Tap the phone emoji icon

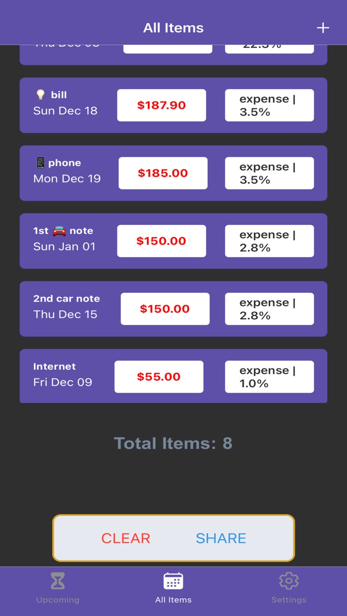pyautogui.click(x=40, y=162)
